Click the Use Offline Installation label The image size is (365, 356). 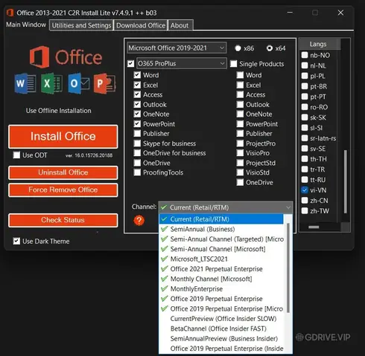(x=59, y=111)
